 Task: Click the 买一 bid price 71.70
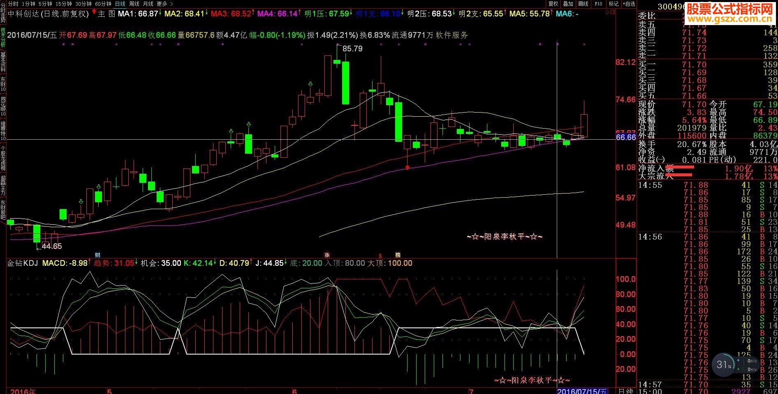click(694, 65)
